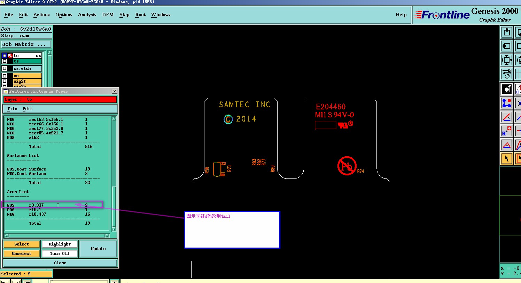The image size is (521, 283).
Task: Click the Select button in histogram popup
Action: coord(22,244)
